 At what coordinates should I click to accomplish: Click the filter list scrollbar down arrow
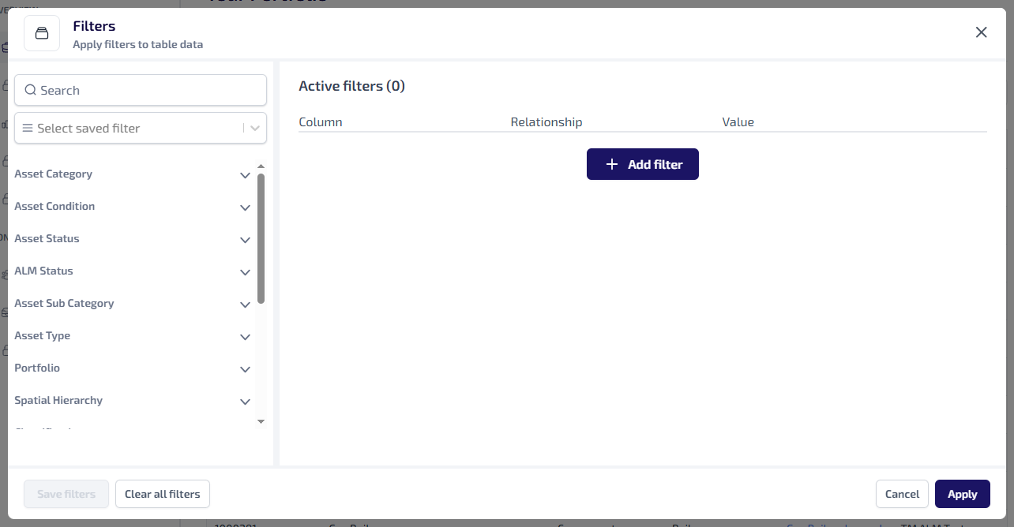tap(261, 422)
